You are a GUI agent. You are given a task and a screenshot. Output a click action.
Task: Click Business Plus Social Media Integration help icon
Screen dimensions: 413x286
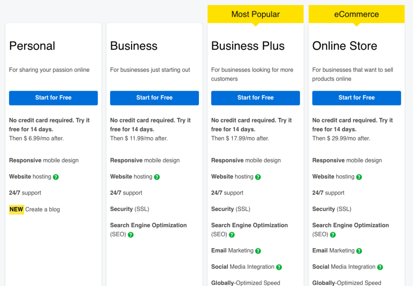click(279, 267)
